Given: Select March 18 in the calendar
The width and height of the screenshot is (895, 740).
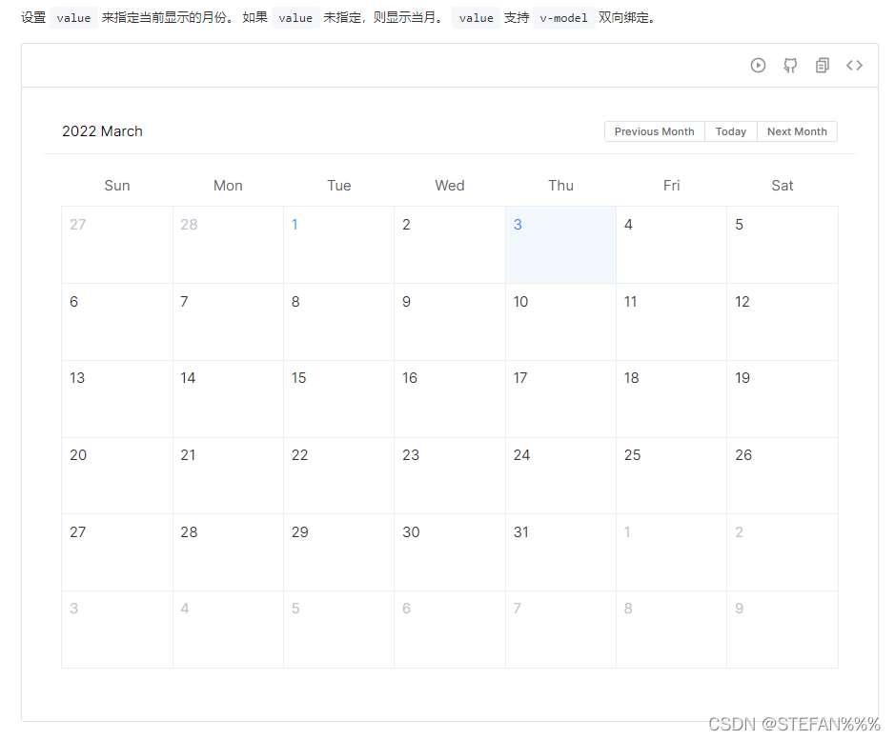Looking at the screenshot, I should coord(671,399).
